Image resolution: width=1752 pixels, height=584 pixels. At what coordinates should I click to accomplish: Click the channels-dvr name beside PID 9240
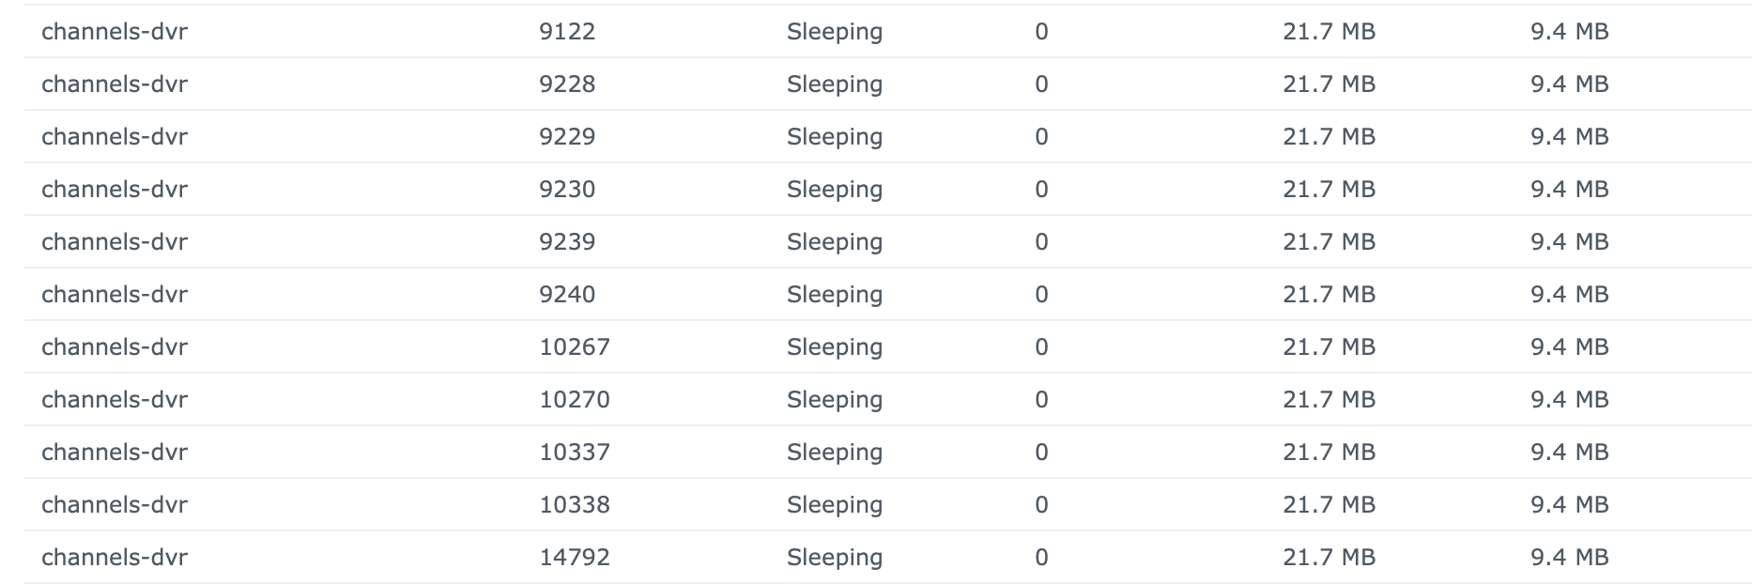point(115,295)
